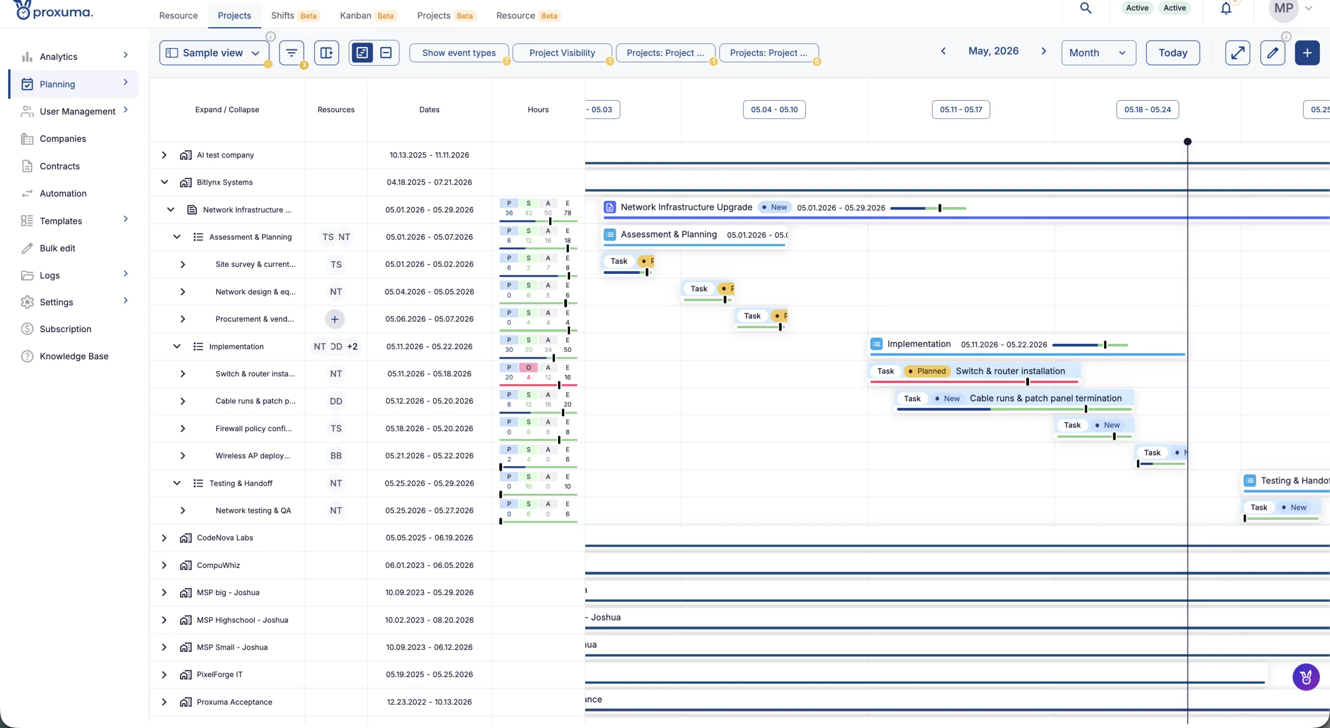Image resolution: width=1330 pixels, height=728 pixels.
Task: Click the Today button
Action: [1173, 53]
